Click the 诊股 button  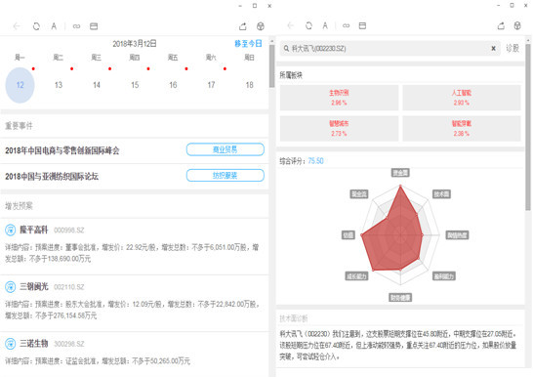click(512, 48)
